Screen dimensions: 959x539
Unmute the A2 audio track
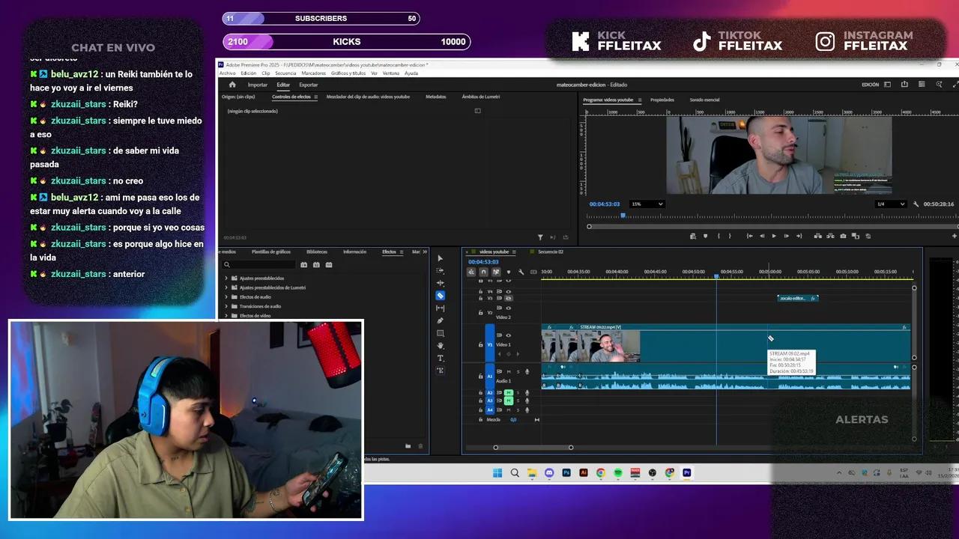point(509,392)
